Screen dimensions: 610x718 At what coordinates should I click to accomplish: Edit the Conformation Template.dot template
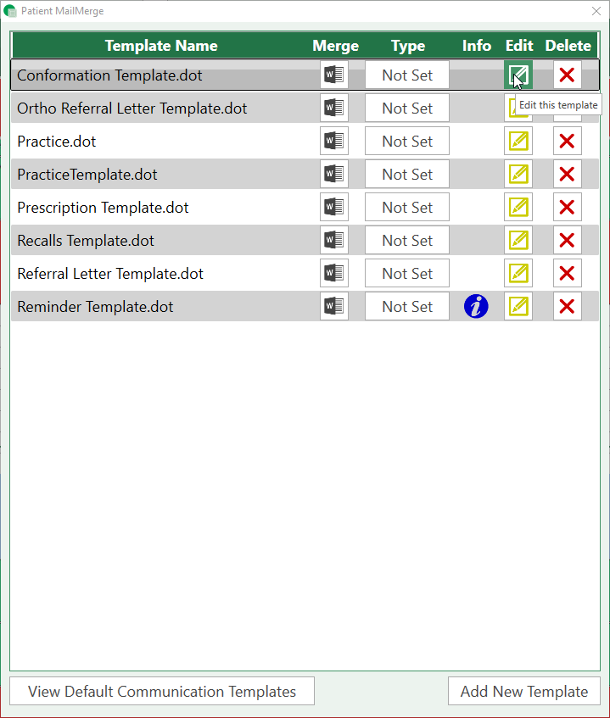point(518,75)
